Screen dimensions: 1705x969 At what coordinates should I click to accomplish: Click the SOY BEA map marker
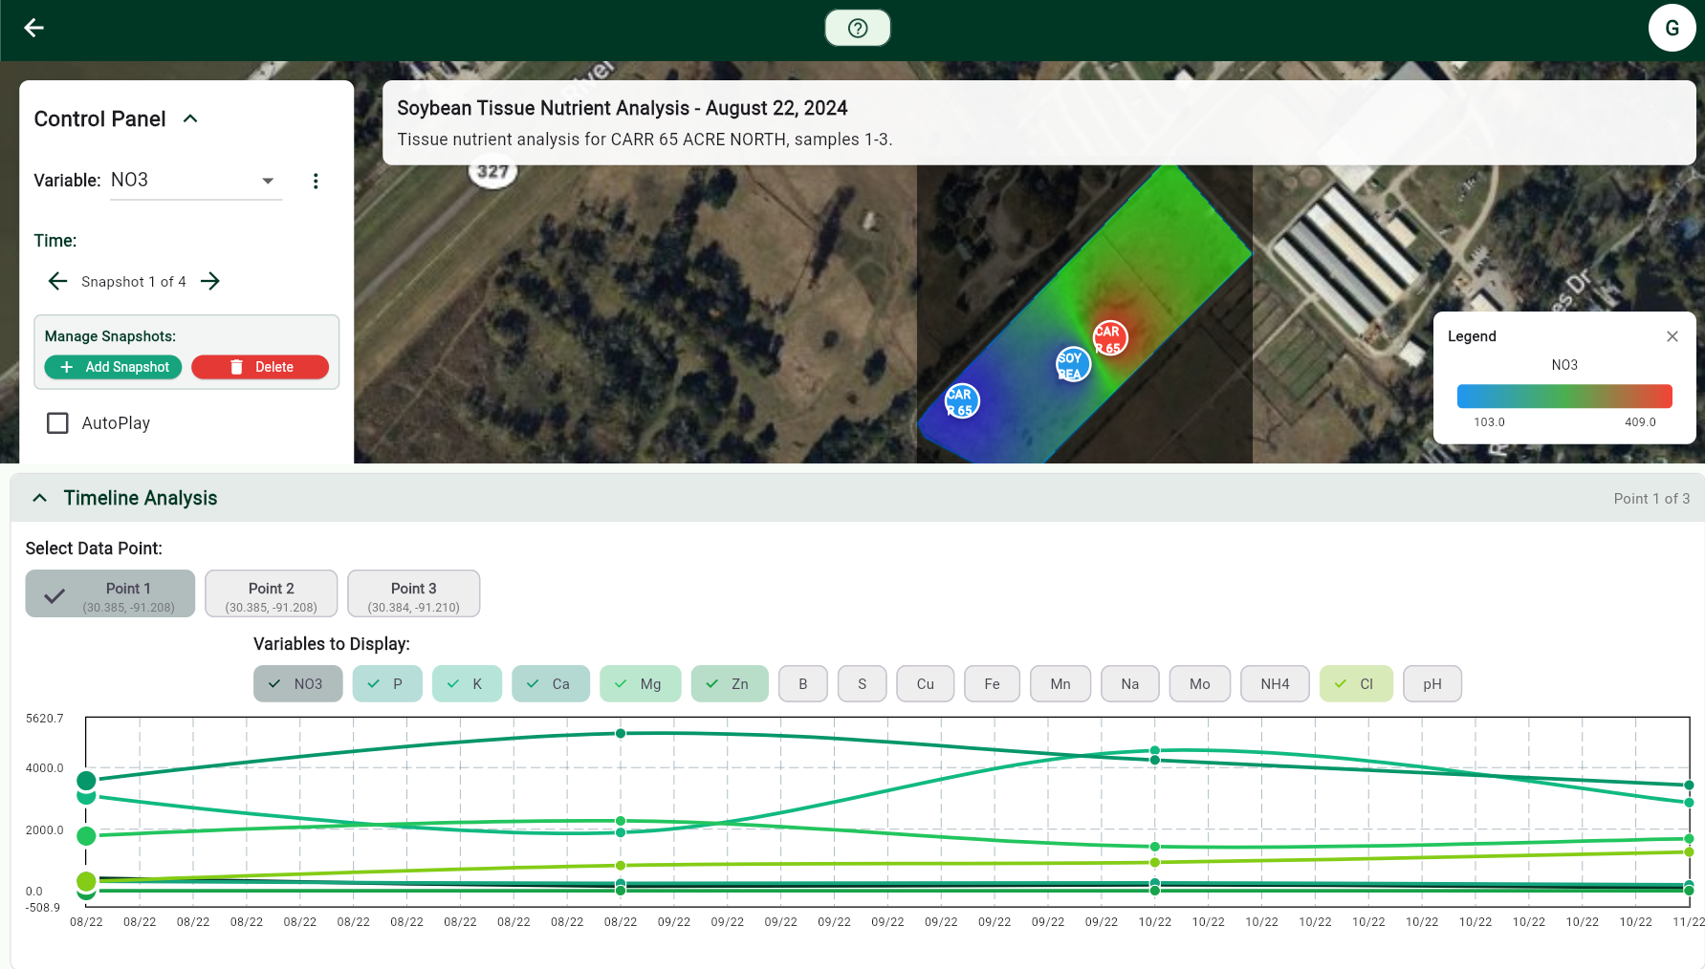pyautogui.click(x=1073, y=364)
